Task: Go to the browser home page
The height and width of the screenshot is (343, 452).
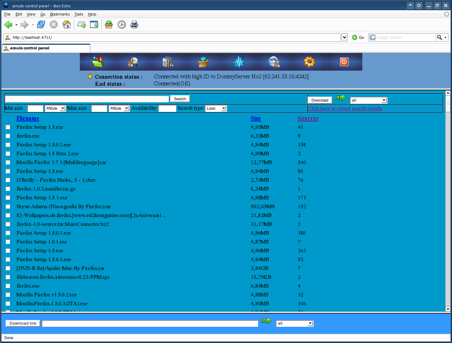Action: (66, 25)
